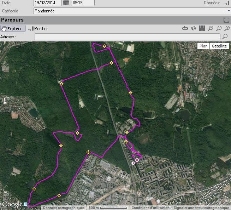The height and width of the screenshot is (210, 231).
Task: Select Satellite map view
Action: tap(219, 46)
